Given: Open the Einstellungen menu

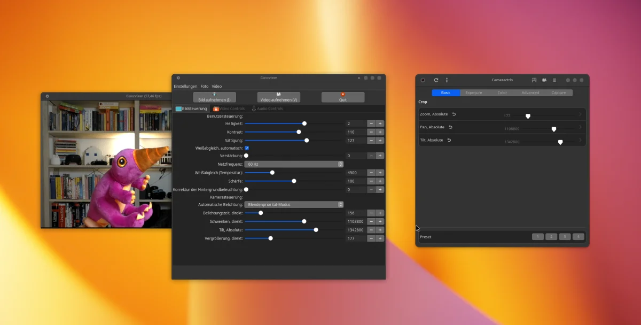Looking at the screenshot, I should 185,86.
